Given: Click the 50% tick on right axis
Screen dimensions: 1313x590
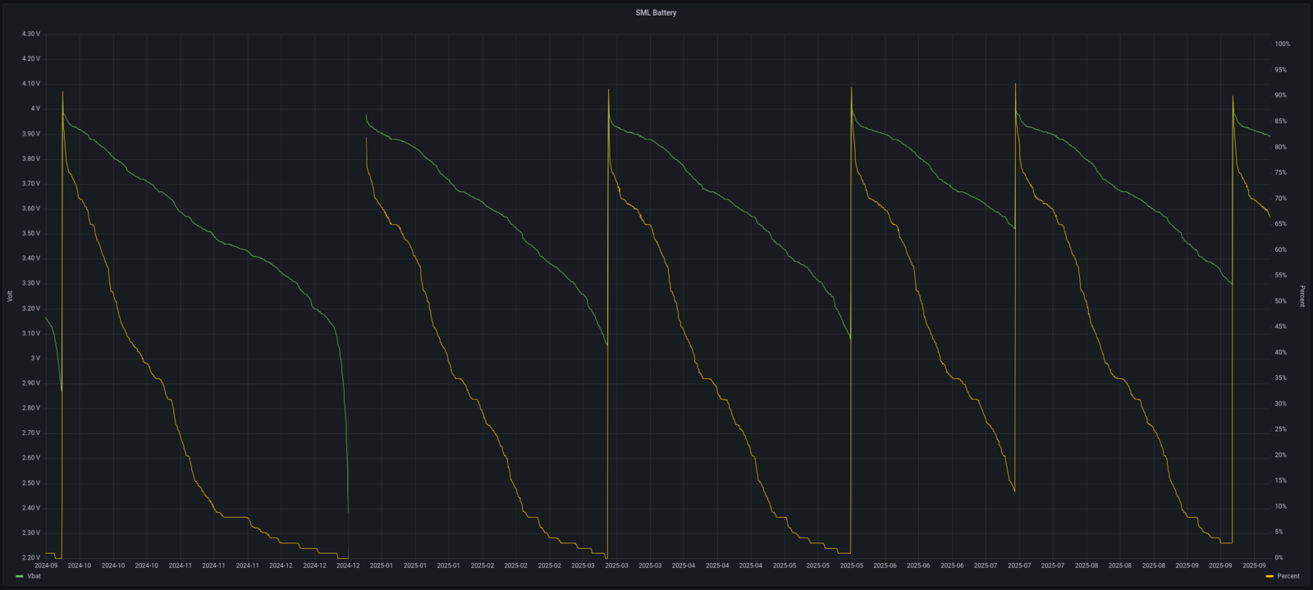Looking at the screenshot, I should (x=1280, y=301).
